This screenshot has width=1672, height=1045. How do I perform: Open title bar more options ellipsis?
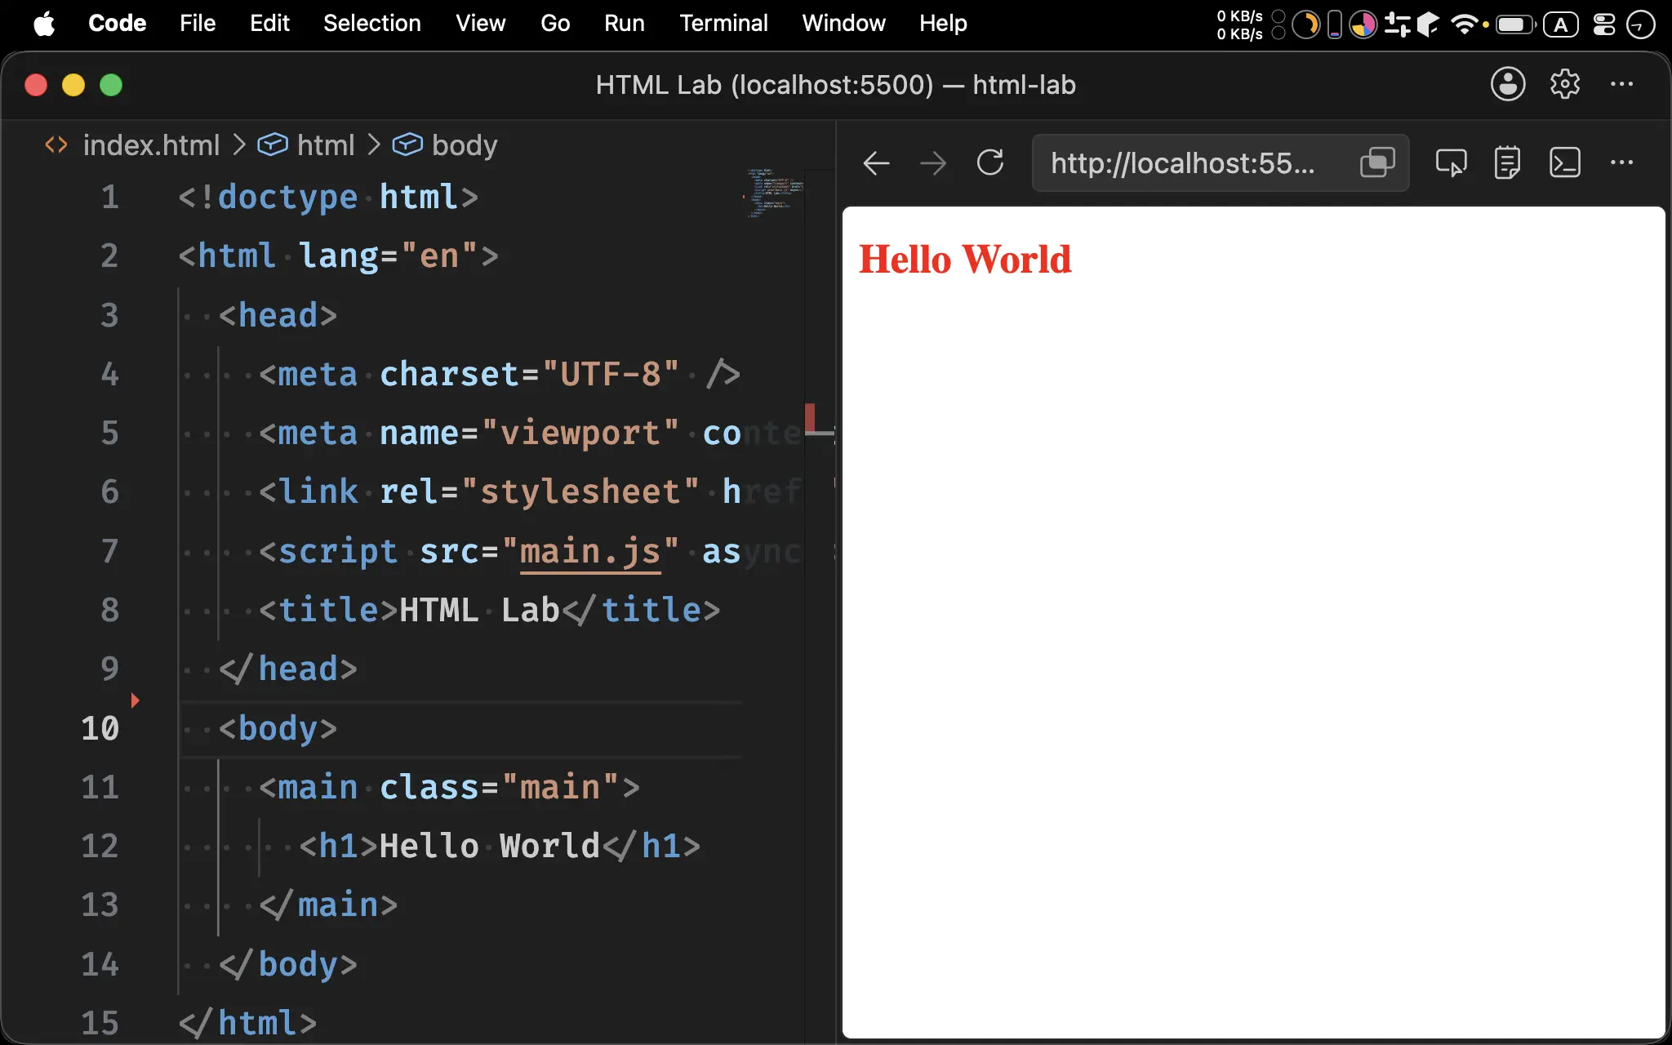click(1621, 84)
